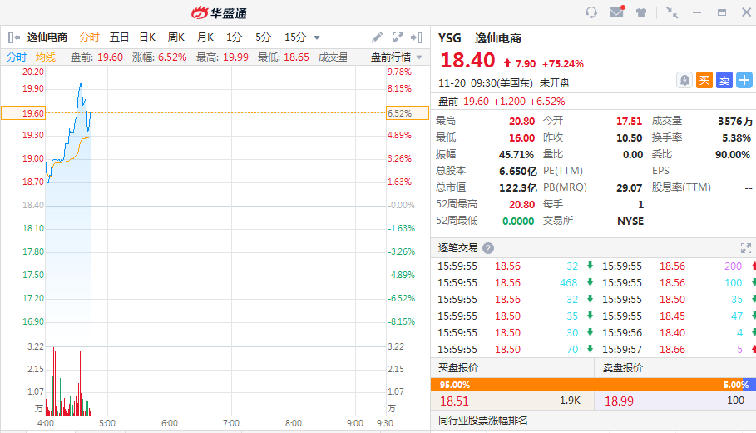The image size is (756, 433).
Task: Switch to the 1分 chart tab
Action: tap(234, 37)
